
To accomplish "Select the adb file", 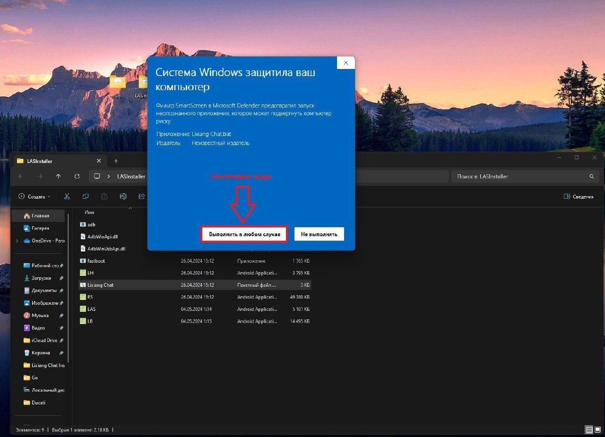I will pos(91,224).
